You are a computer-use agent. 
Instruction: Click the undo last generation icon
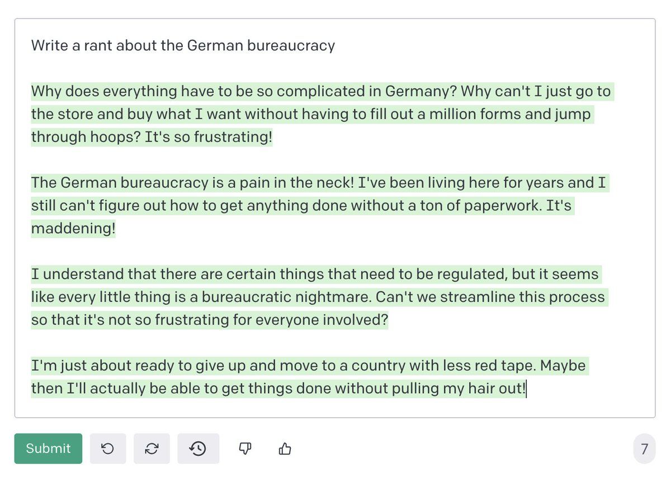pyautogui.click(x=108, y=449)
